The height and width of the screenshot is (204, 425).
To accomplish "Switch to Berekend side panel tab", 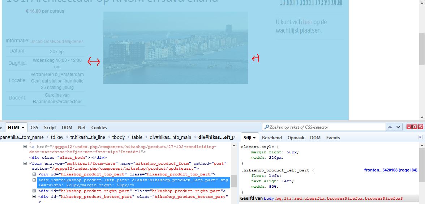I will click(x=272, y=138).
